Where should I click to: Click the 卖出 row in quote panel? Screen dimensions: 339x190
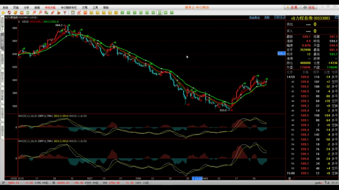pyautogui.click(x=312, y=24)
